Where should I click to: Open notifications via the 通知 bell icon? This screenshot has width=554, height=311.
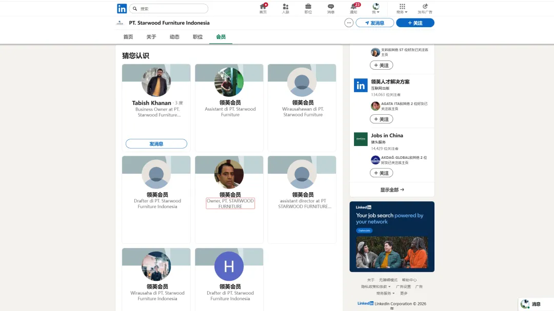[x=353, y=8]
